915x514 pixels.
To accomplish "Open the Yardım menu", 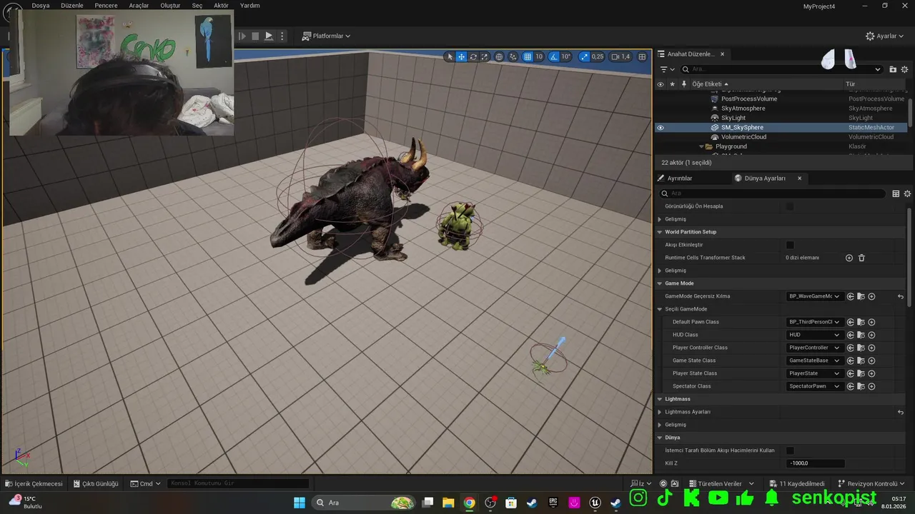I will click(x=249, y=5).
